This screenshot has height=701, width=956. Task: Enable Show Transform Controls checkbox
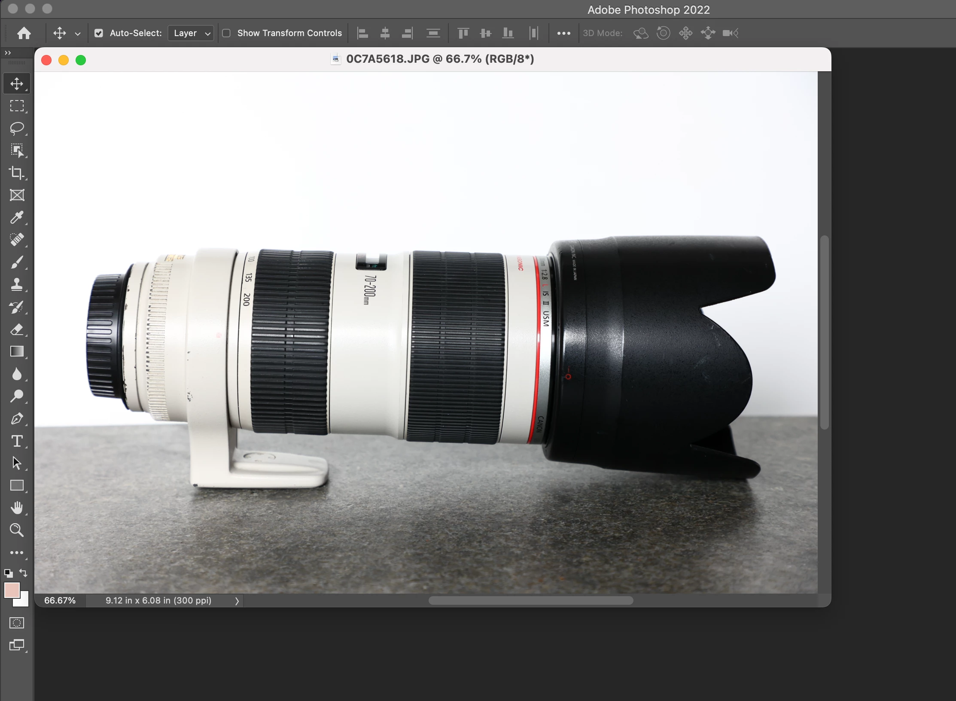[x=226, y=33]
